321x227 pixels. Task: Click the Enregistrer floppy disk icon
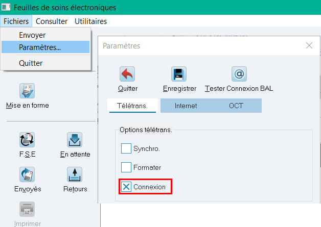tap(179, 74)
